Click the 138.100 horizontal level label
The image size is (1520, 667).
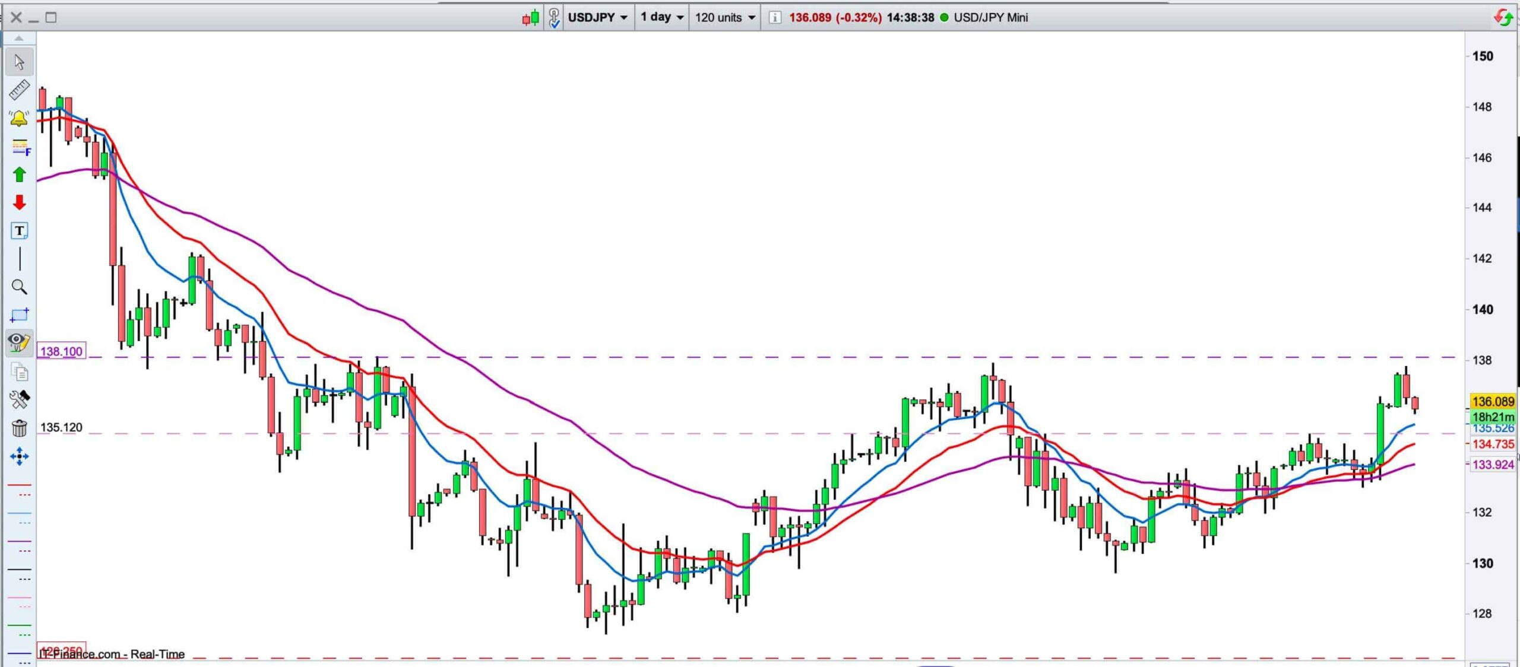61,351
